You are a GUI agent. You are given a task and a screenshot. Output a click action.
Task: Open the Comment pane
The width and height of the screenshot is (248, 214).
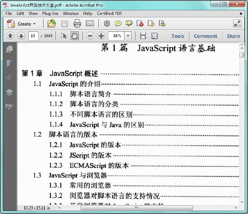[x=205, y=36]
